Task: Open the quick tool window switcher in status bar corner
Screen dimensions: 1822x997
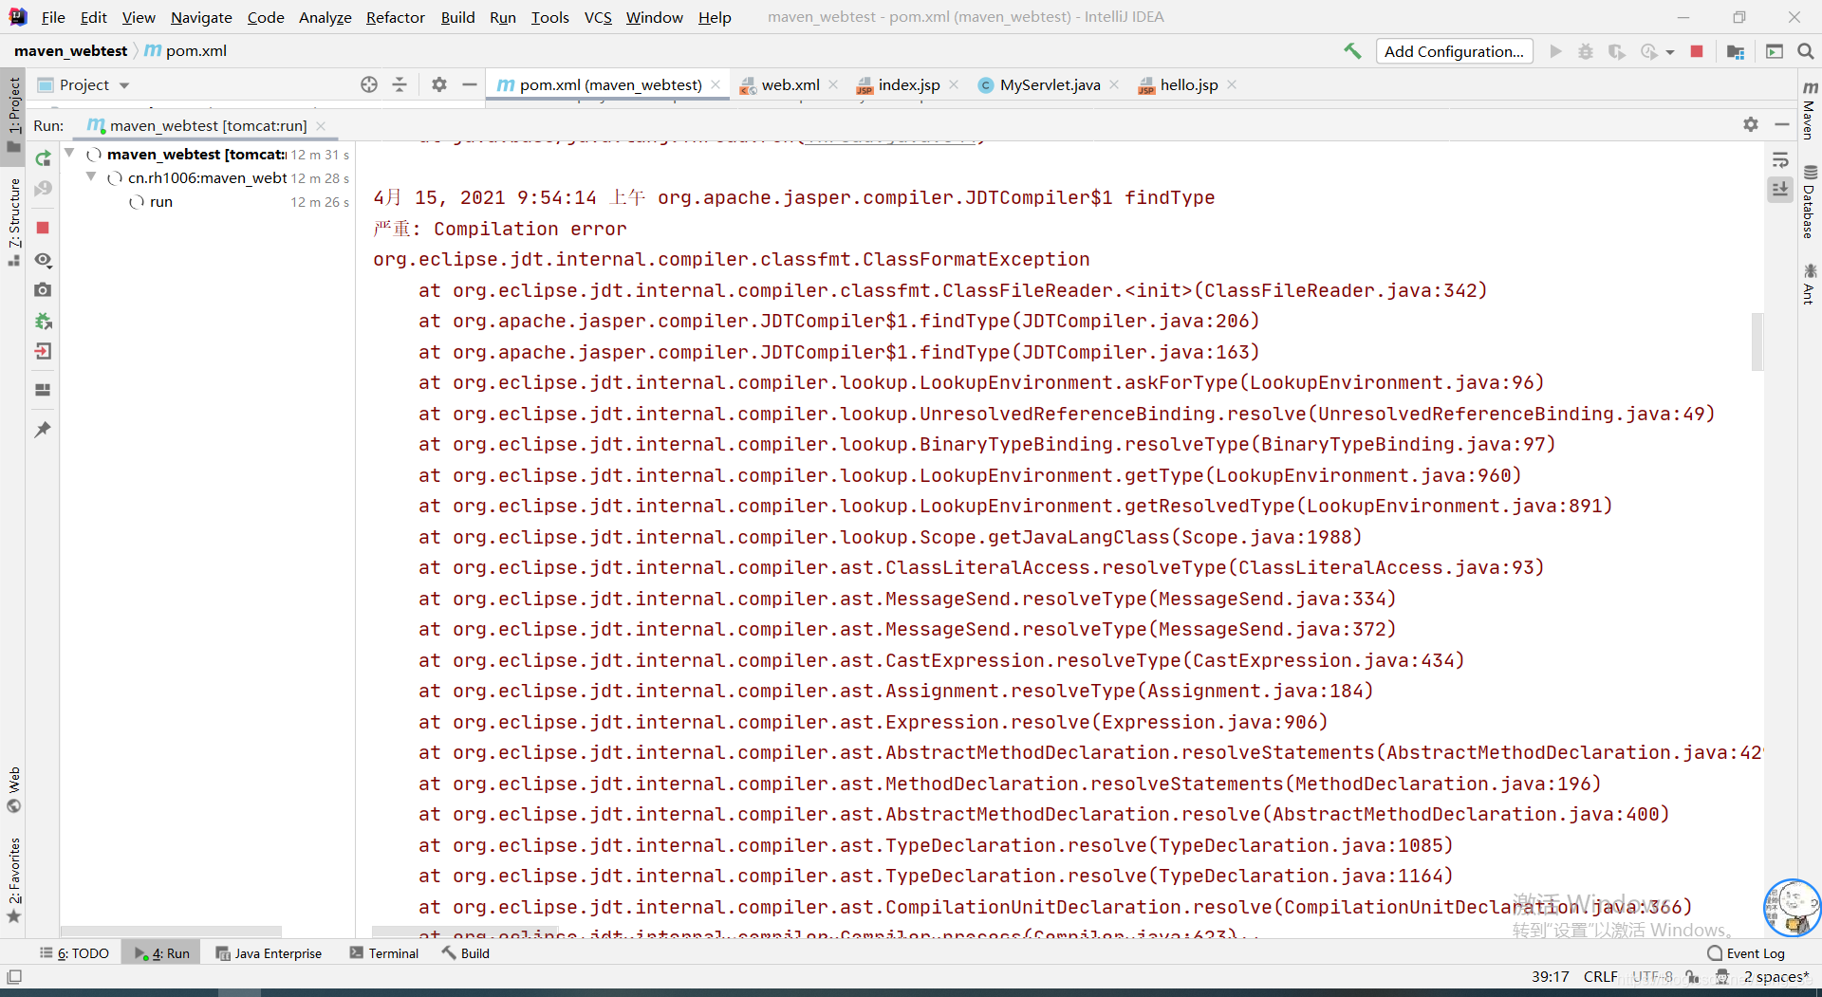Action: (14, 976)
